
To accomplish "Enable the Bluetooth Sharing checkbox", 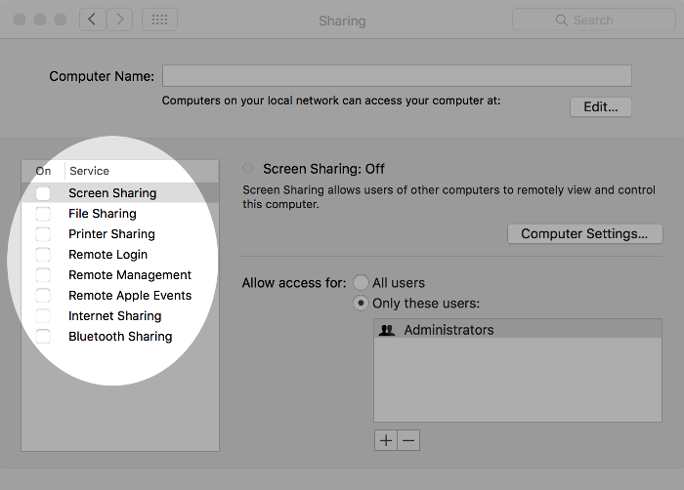I will coord(43,337).
